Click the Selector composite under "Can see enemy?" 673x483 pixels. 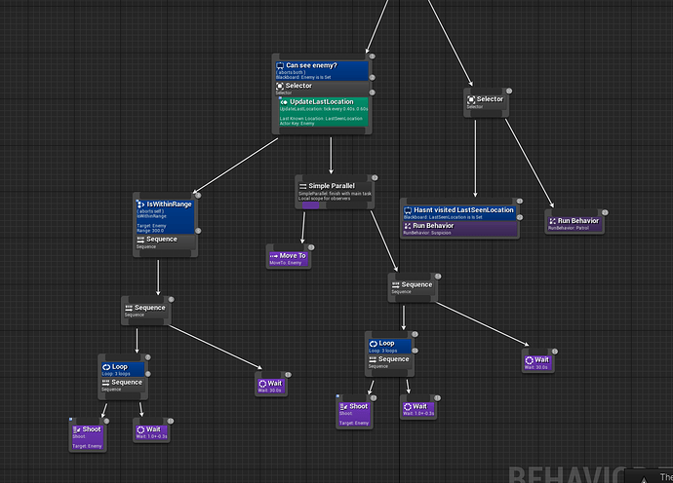[x=322, y=89]
